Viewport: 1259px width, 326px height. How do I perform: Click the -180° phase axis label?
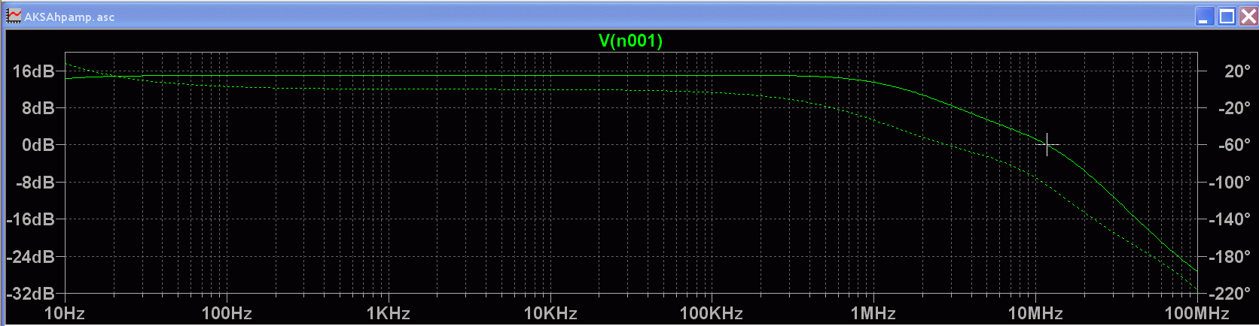[1230, 257]
